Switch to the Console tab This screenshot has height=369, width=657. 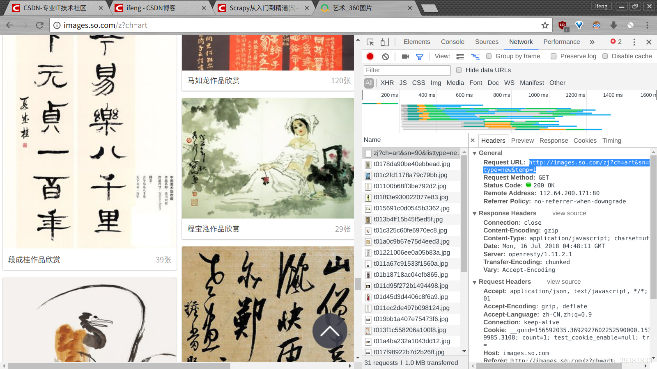point(453,42)
